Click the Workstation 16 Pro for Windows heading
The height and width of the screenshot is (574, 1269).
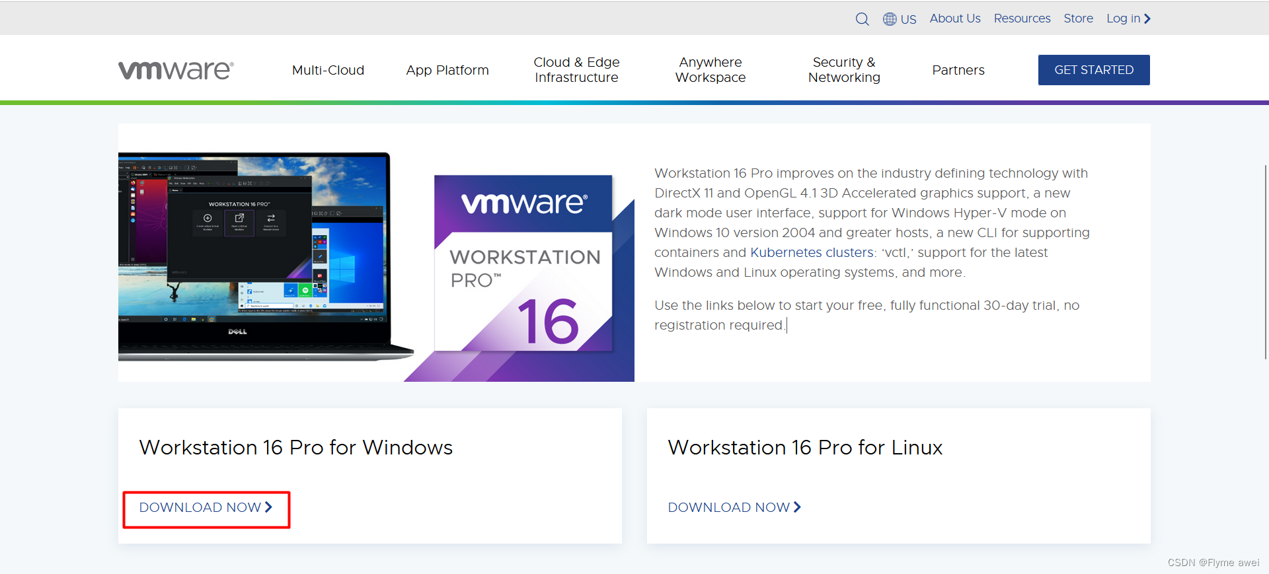(x=295, y=447)
